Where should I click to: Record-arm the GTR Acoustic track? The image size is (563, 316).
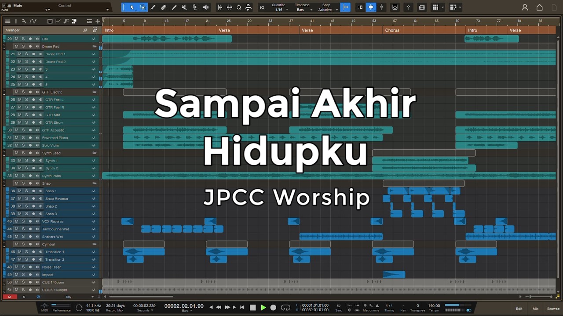point(30,130)
